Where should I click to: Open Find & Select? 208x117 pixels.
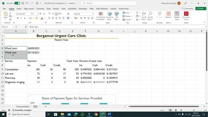coord(150,16)
